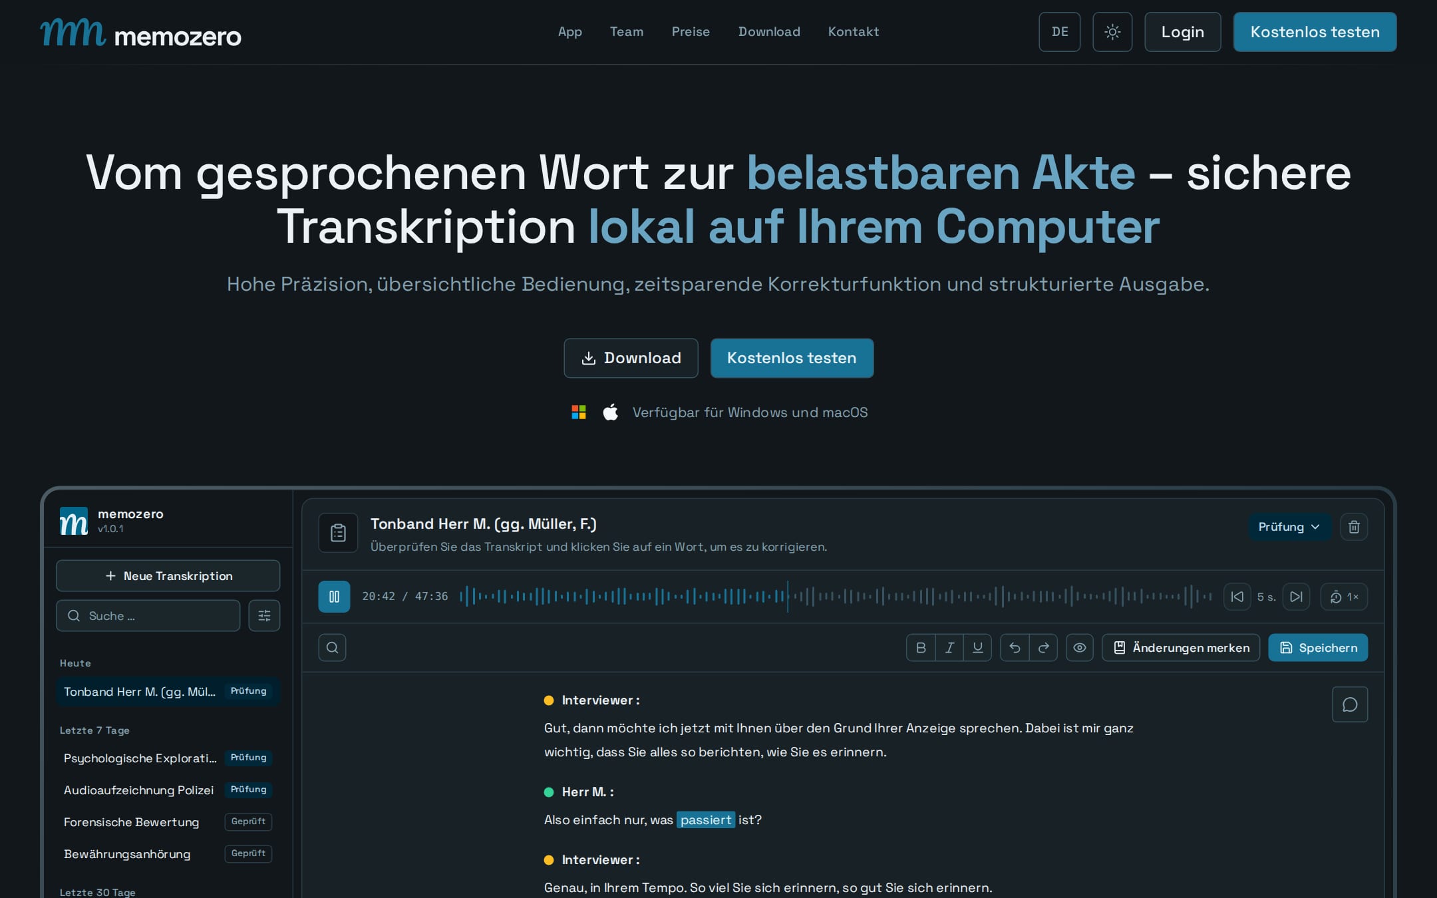Open comments with speech bubble icon
Screen dimensions: 1437x898
pyautogui.click(x=1350, y=704)
